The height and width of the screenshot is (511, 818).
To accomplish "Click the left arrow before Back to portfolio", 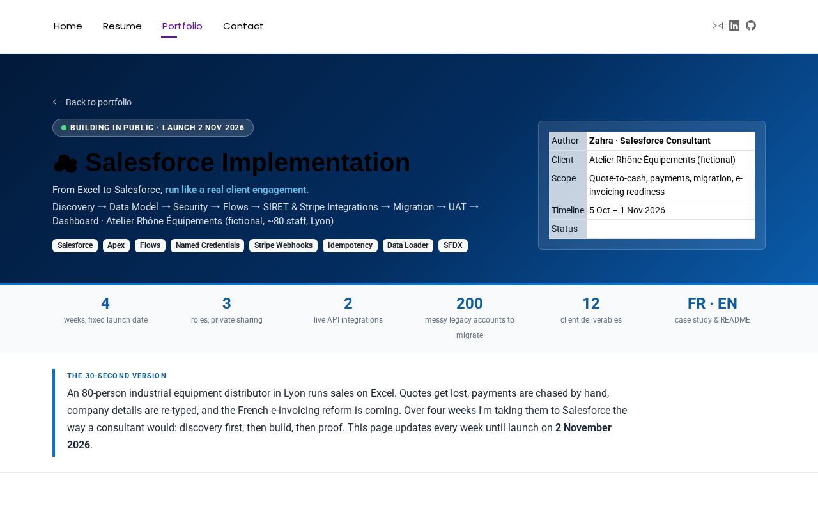I will pos(57,102).
